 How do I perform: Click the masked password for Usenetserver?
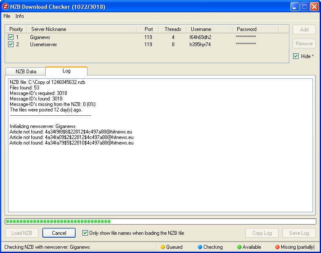click(246, 44)
